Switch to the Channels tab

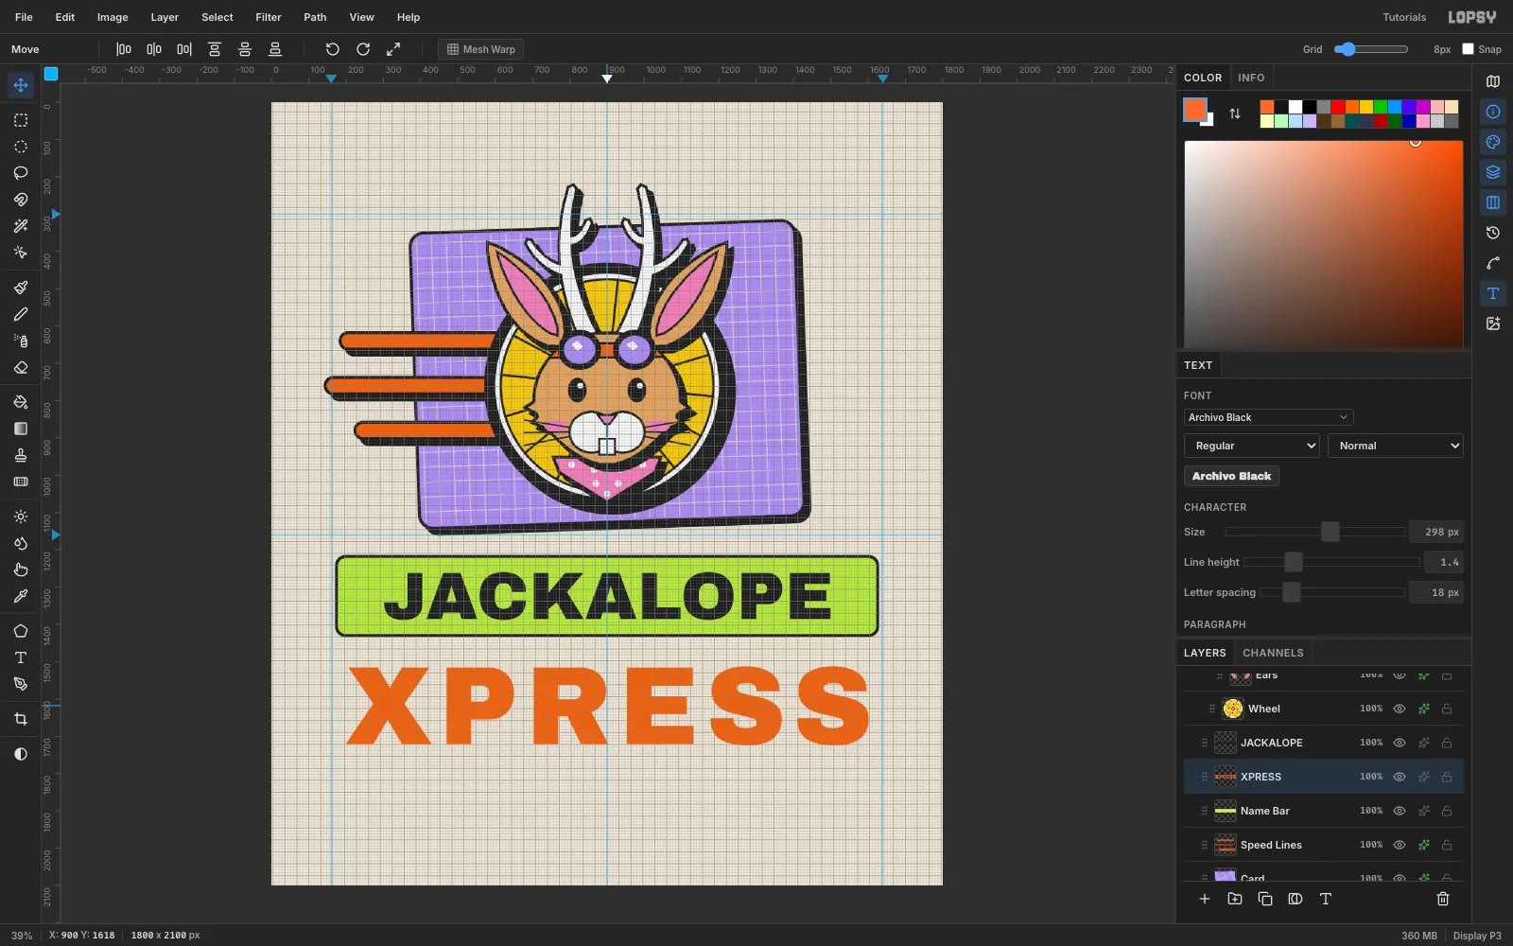point(1273,653)
